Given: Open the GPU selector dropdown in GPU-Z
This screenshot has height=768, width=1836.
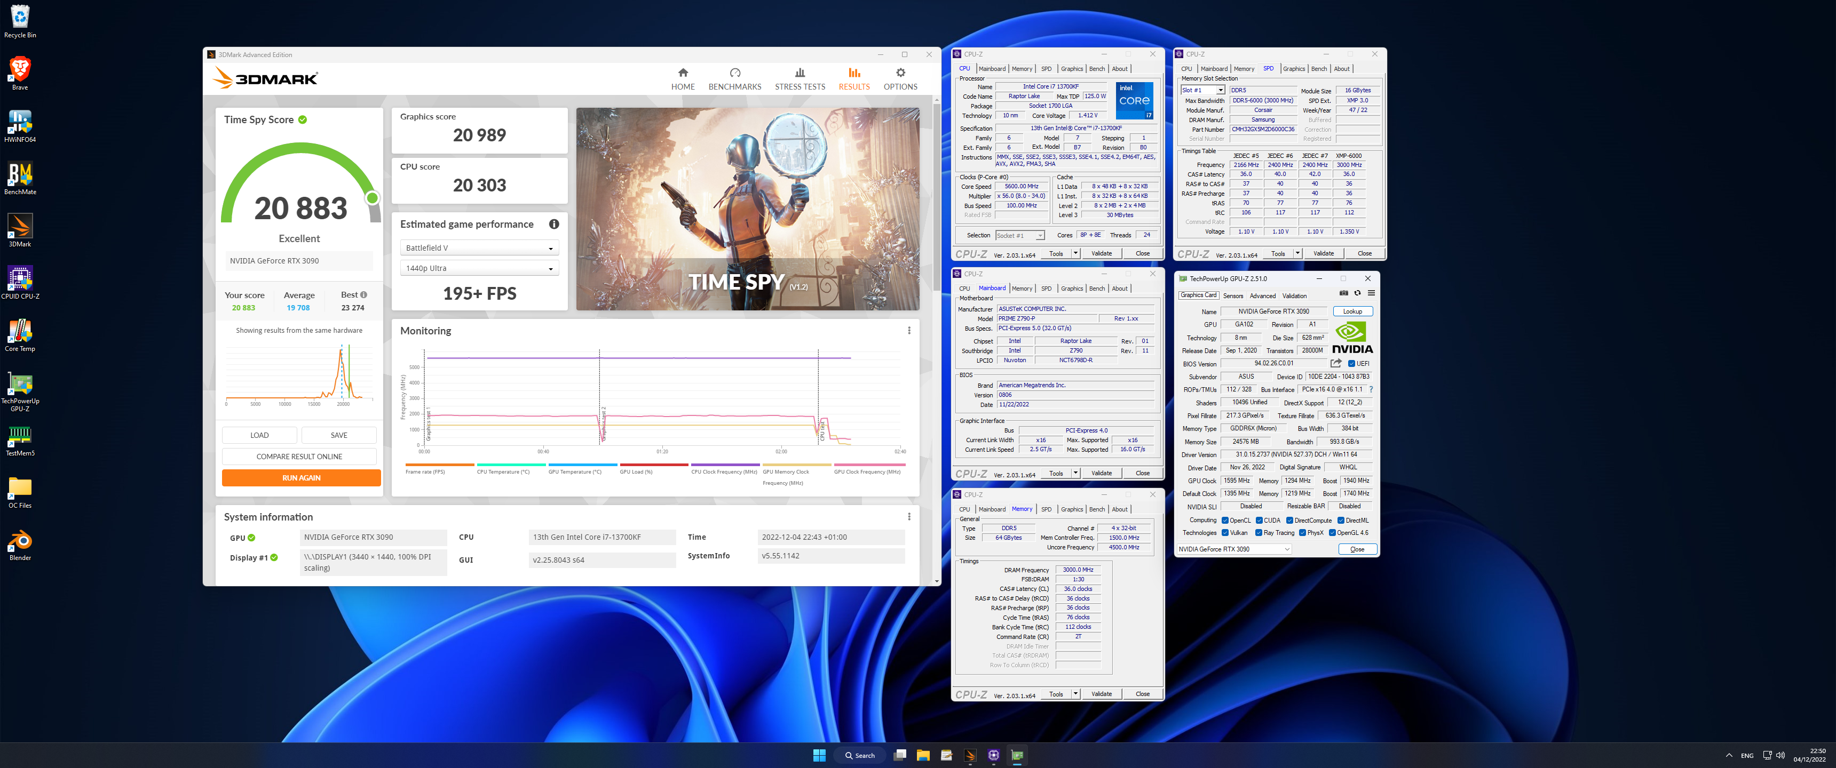Looking at the screenshot, I should coord(1234,549).
